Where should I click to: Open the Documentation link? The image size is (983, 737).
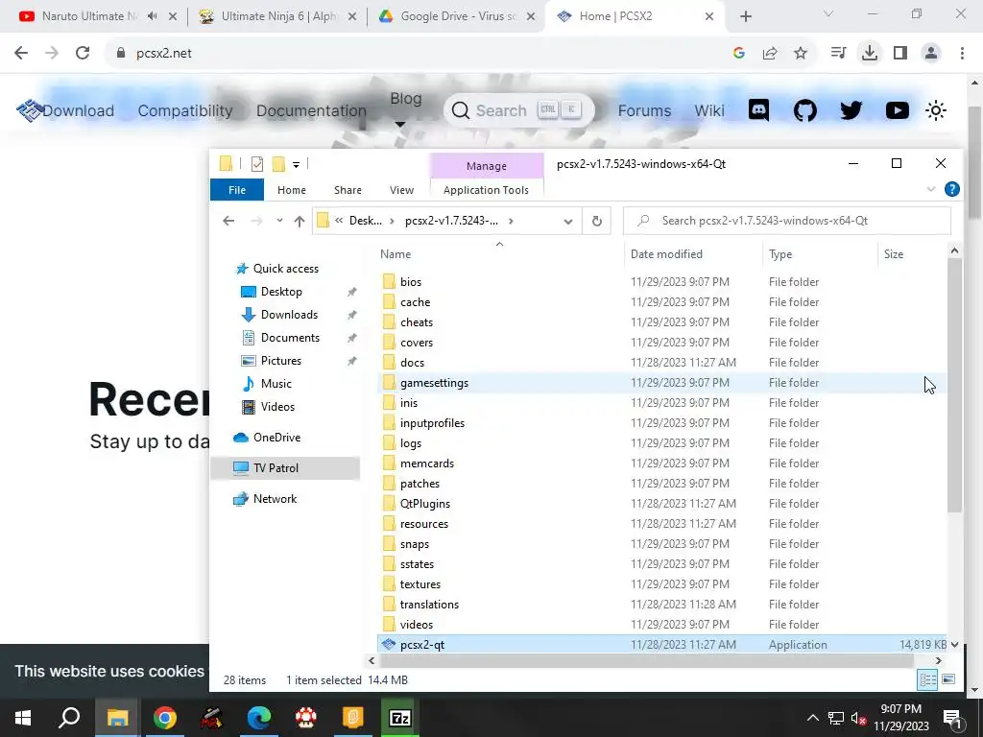click(311, 111)
